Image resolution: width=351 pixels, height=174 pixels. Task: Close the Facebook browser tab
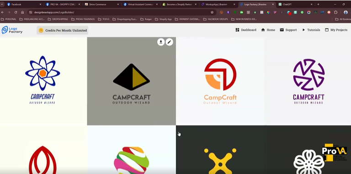pos(40,4)
